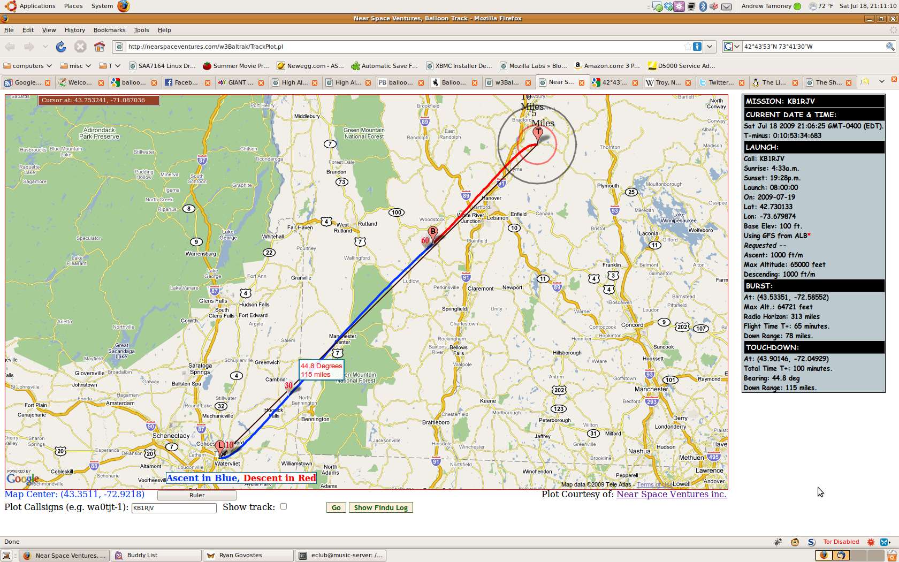The height and width of the screenshot is (562, 899).
Task: Click the URL address field
Action: (x=404, y=47)
